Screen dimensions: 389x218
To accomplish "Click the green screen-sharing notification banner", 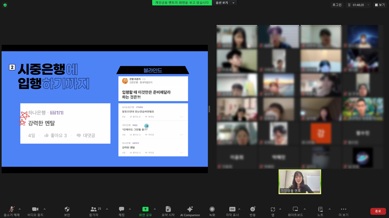I will [x=182, y=3].
